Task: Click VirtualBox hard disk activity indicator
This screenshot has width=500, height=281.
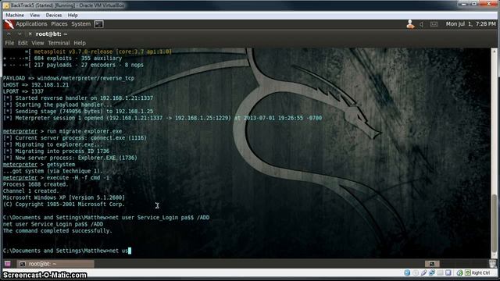Action: click(407, 272)
